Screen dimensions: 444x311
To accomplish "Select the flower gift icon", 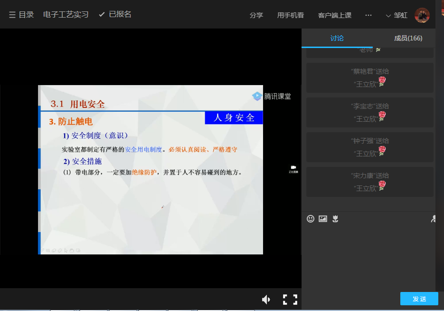I will 335,219.
